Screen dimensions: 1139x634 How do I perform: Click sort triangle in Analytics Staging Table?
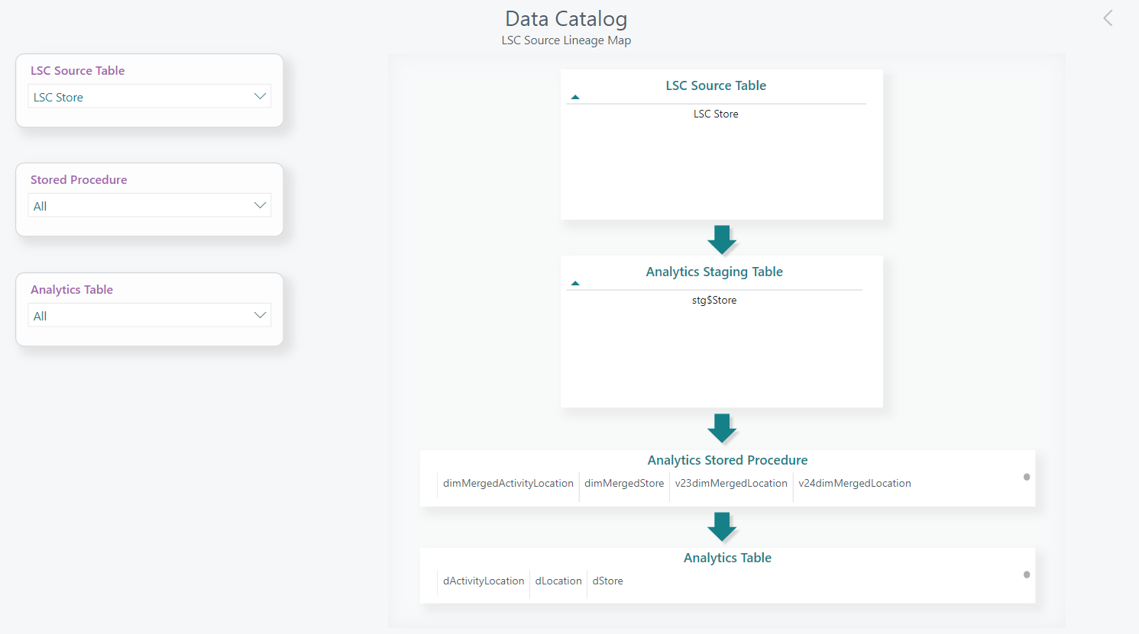coord(575,283)
